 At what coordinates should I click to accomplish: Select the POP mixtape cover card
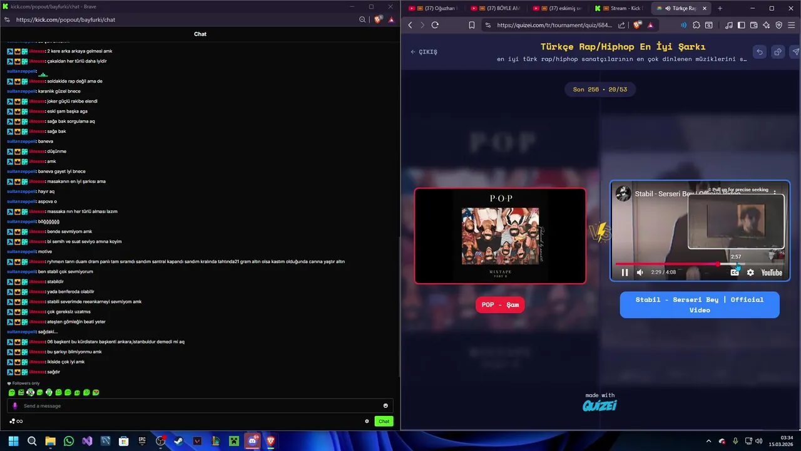500,236
